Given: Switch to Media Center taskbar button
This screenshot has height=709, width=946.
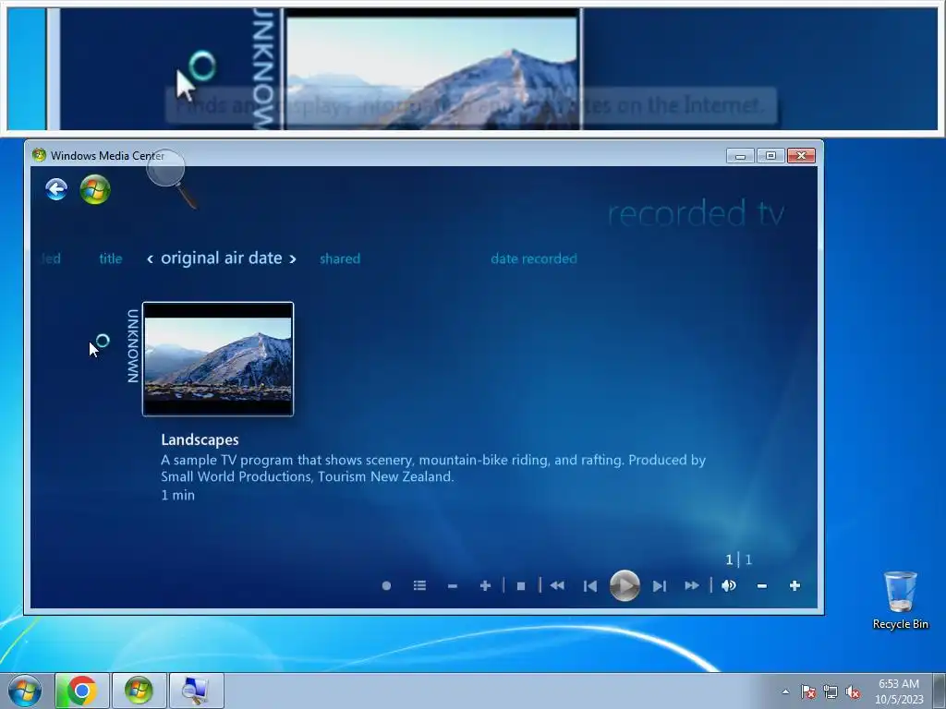Looking at the screenshot, I should pyautogui.click(x=139, y=691).
